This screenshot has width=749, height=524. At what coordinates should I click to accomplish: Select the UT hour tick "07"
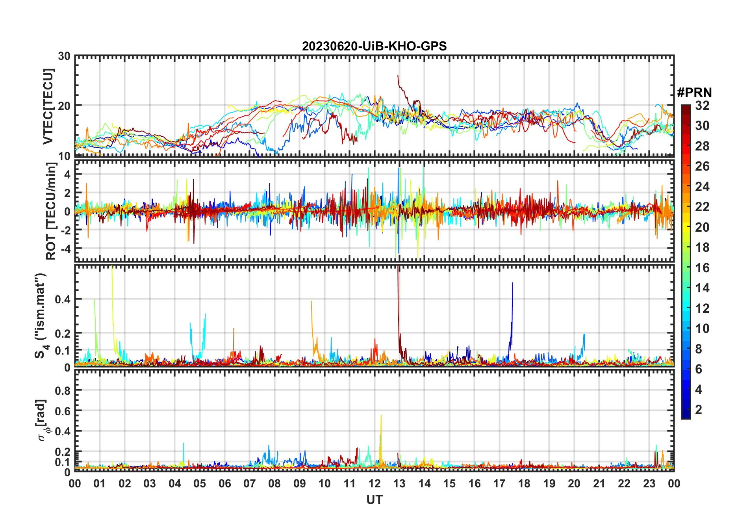pyautogui.click(x=250, y=483)
